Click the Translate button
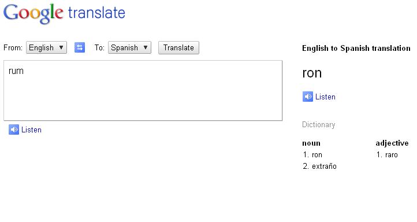This screenshot has width=417, height=222. click(x=178, y=47)
